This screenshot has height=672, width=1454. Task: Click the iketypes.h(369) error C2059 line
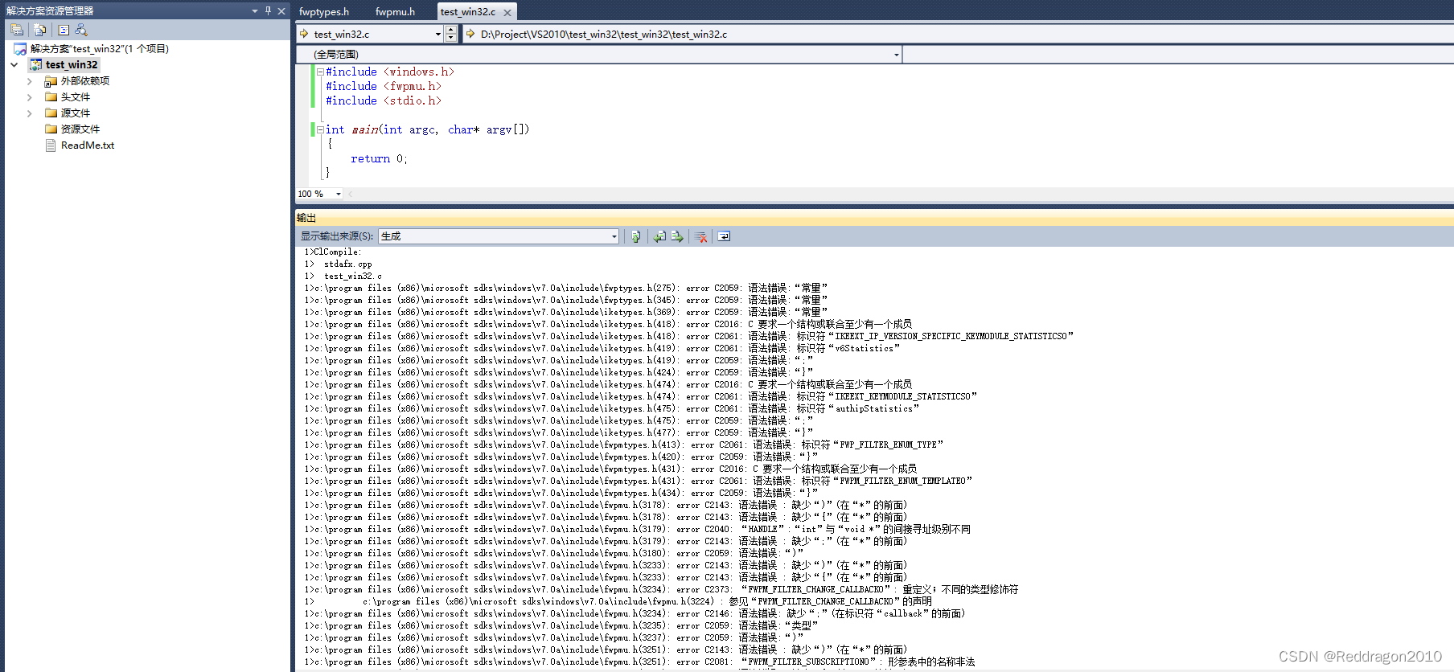click(566, 312)
